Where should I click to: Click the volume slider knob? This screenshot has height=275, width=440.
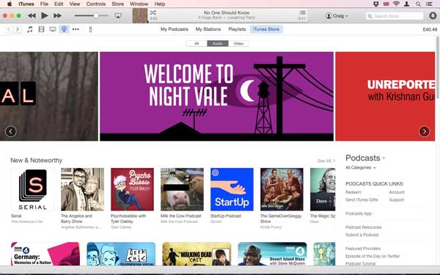point(96,15)
